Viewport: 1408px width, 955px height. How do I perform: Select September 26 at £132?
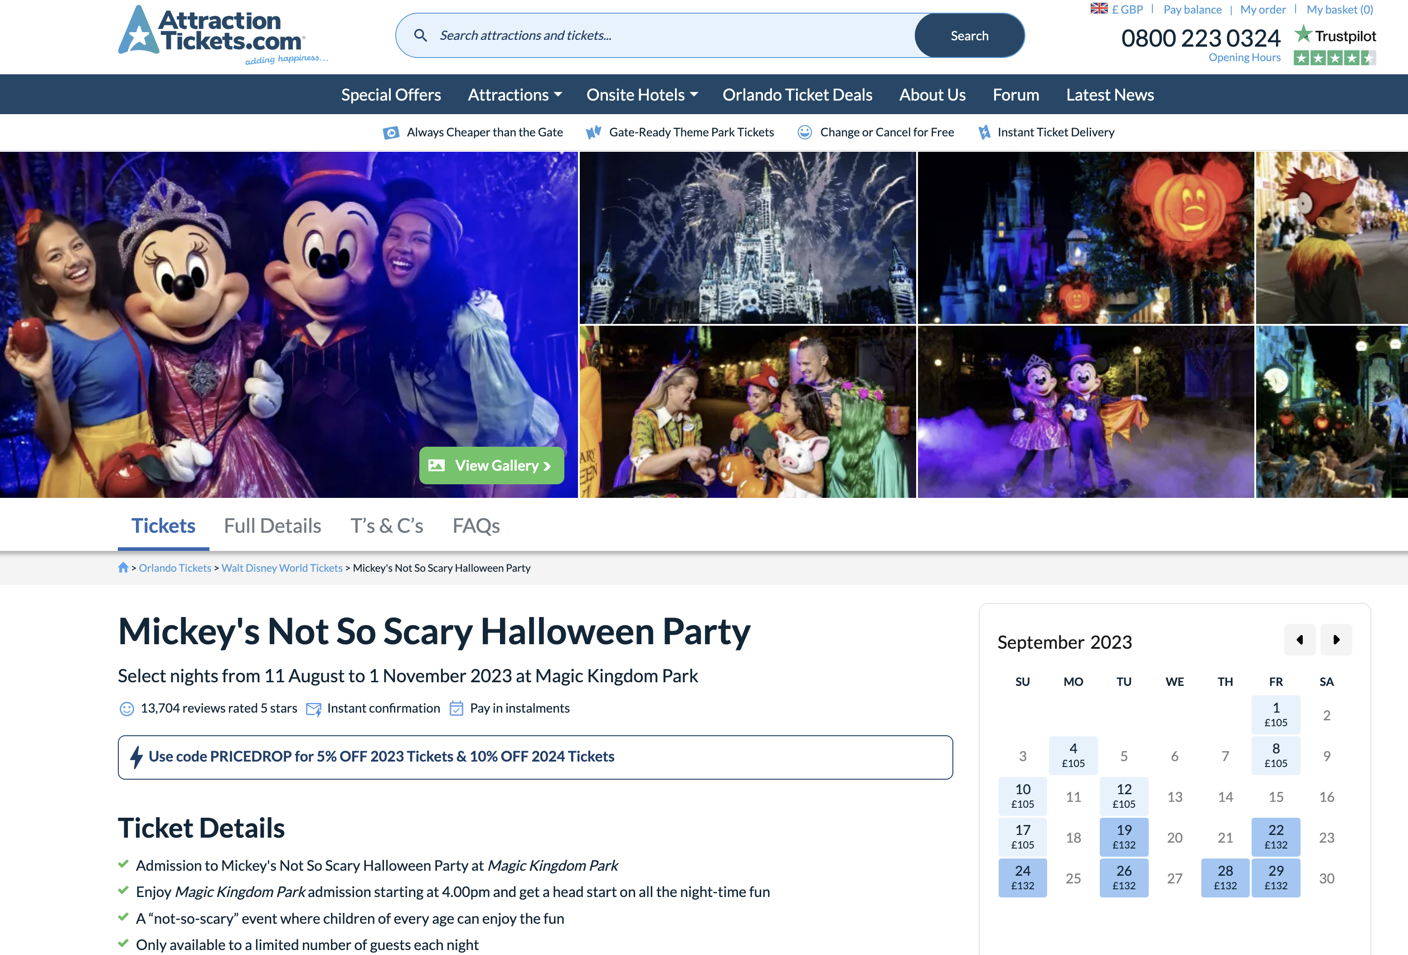tap(1124, 878)
